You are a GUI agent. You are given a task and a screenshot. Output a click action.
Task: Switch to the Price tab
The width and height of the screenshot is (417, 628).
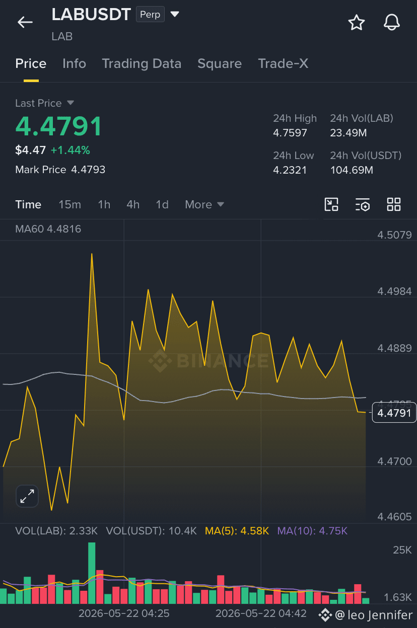31,63
